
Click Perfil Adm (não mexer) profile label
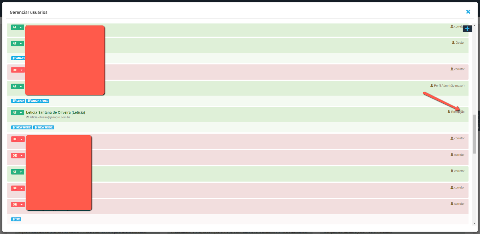(449, 86)
